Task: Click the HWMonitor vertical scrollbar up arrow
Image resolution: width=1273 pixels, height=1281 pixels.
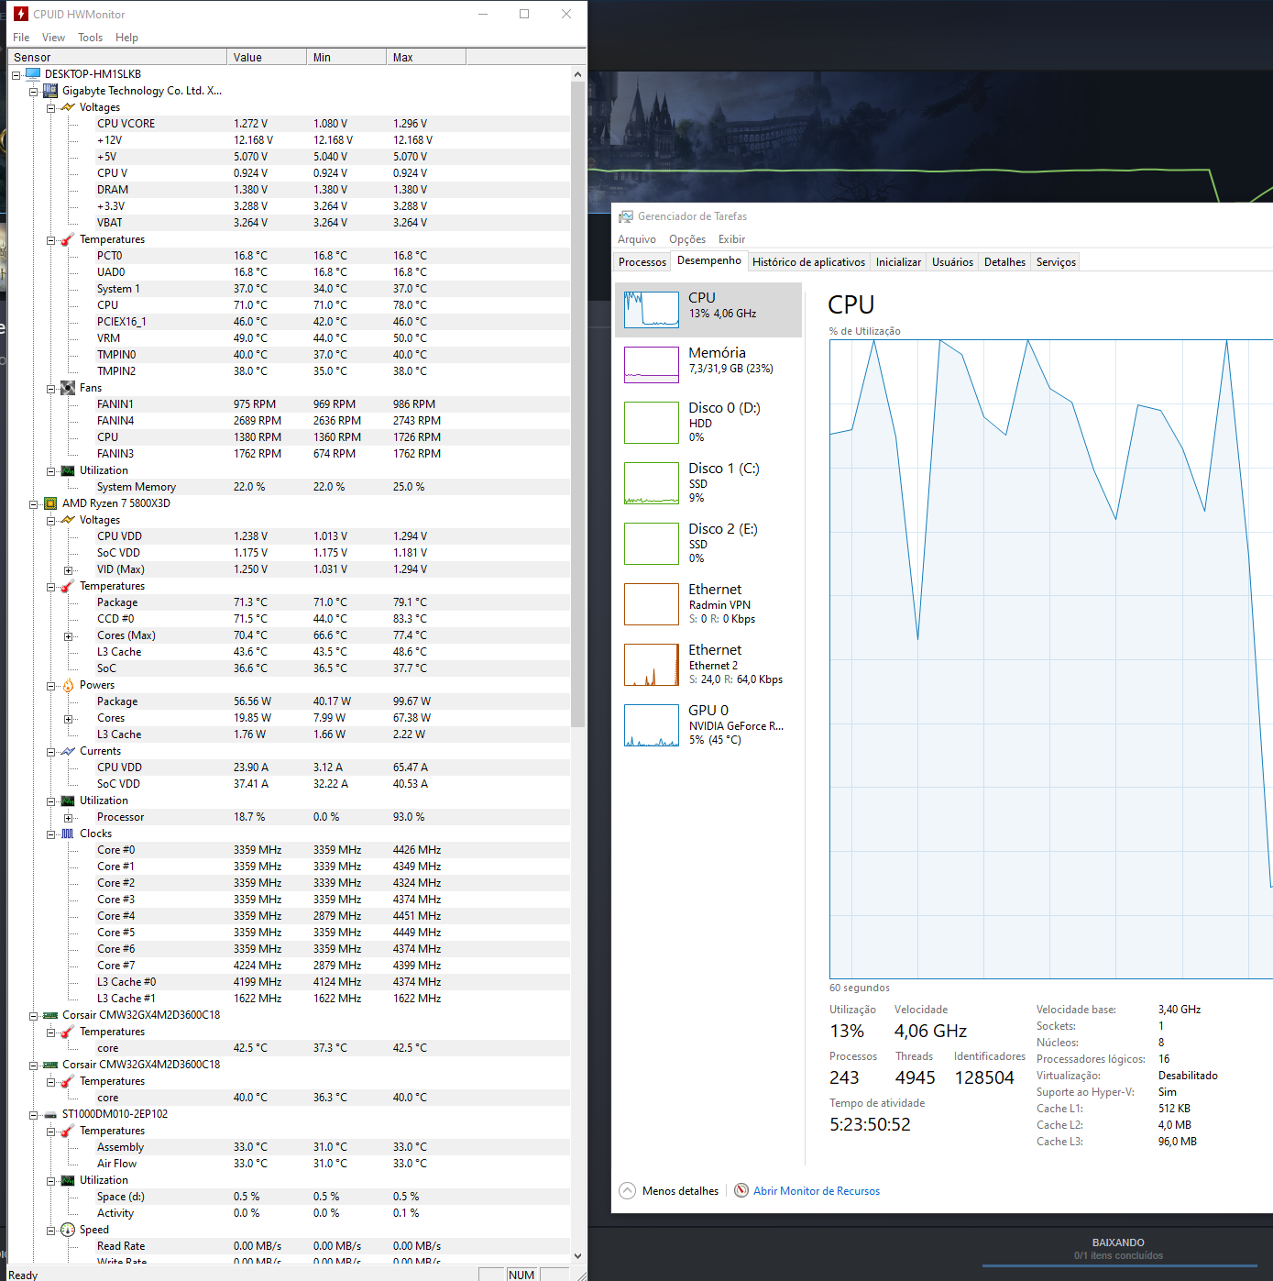Action: pyautogui.click(x=577, y=74)
